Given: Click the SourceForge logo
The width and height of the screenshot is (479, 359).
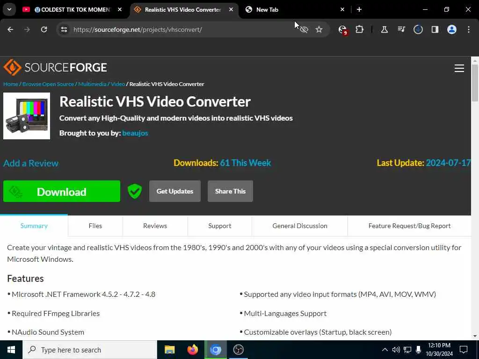Looking at the screenshot, I should coord(55,67).
